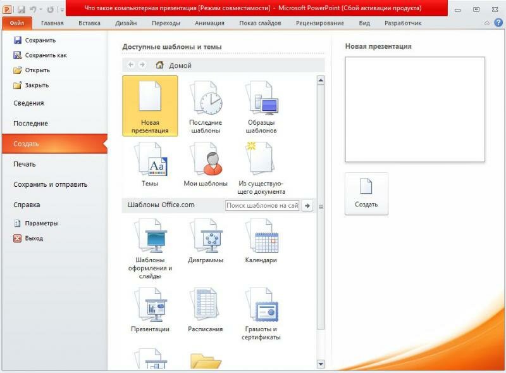Screen dimensions: 506x373
Task: Click the Новая презентация preview thumbnail
Action: 415,110
